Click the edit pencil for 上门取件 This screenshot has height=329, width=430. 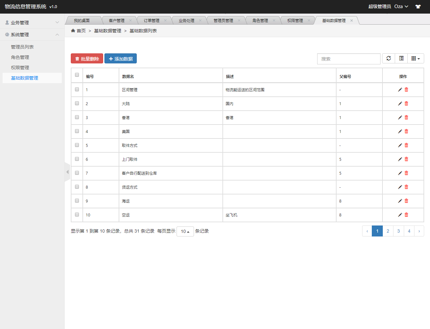coord(400,159)
